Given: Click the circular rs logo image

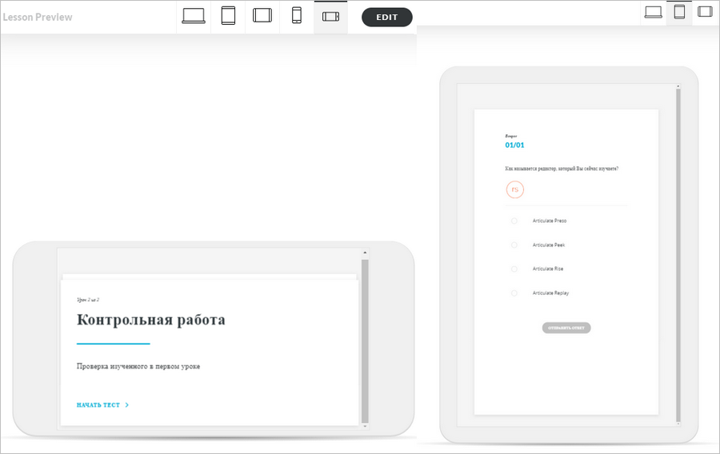Looking at the screenshot, I should (514, 189).
